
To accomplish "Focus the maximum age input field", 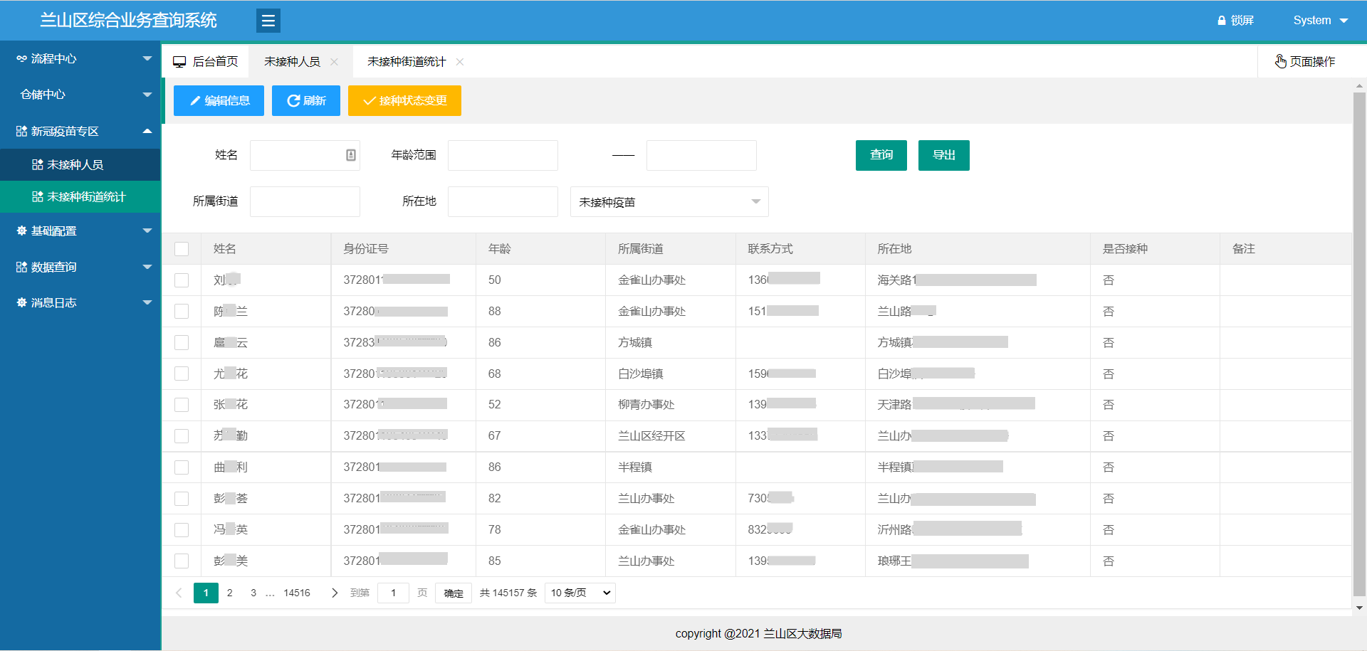I will [x=701, y=155].
